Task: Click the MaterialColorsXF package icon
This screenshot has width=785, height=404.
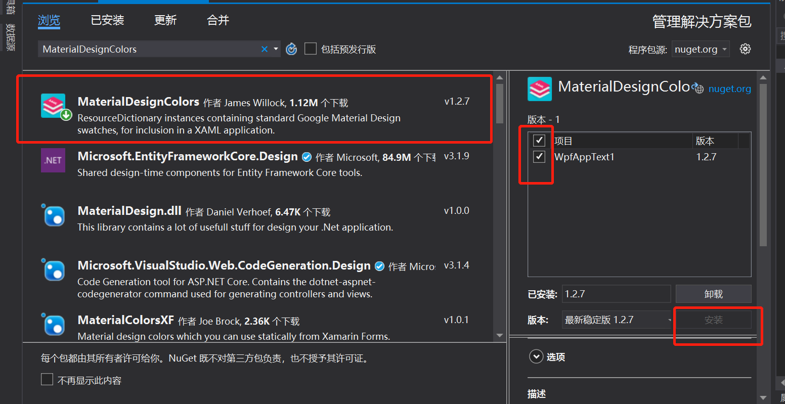Action: 53,325
